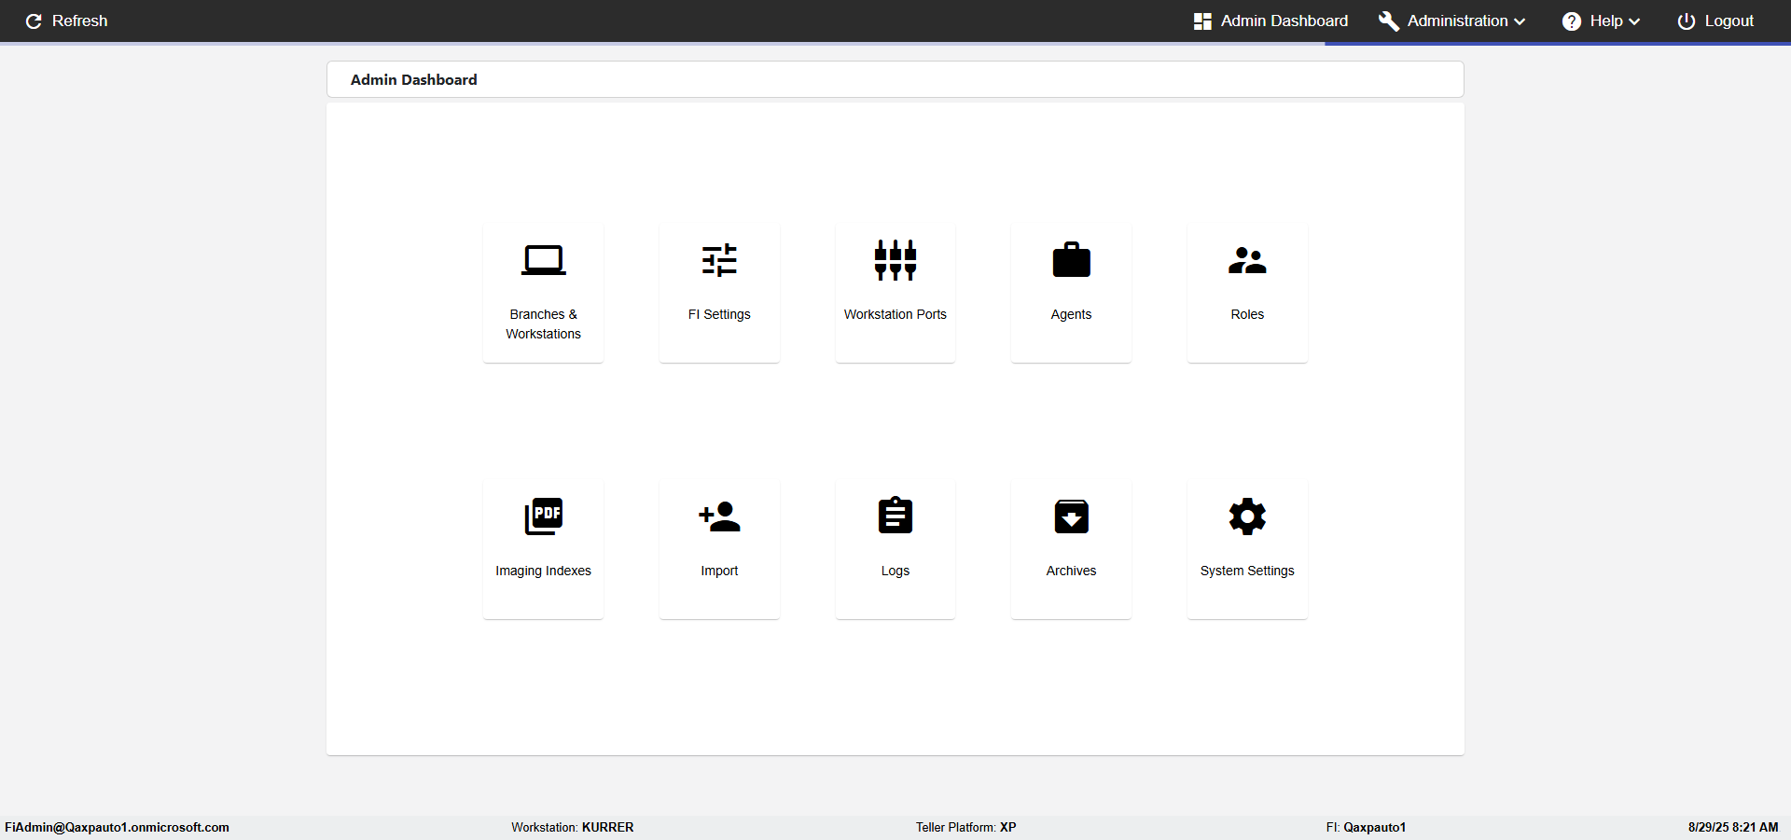Expand the Help dropdown chevron
Image resolution: width=1791 pixels, height=840 pixels.
[1634, 21]
